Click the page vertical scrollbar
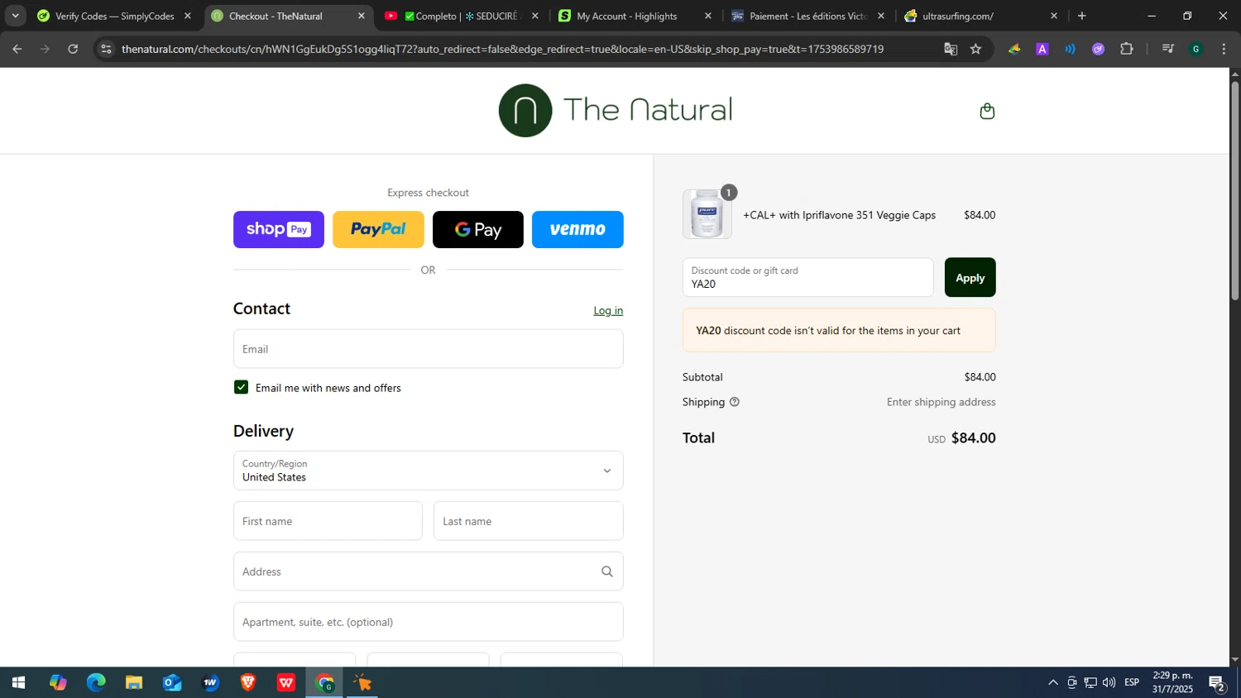The image size is (1241, 698). (1235, 190)
